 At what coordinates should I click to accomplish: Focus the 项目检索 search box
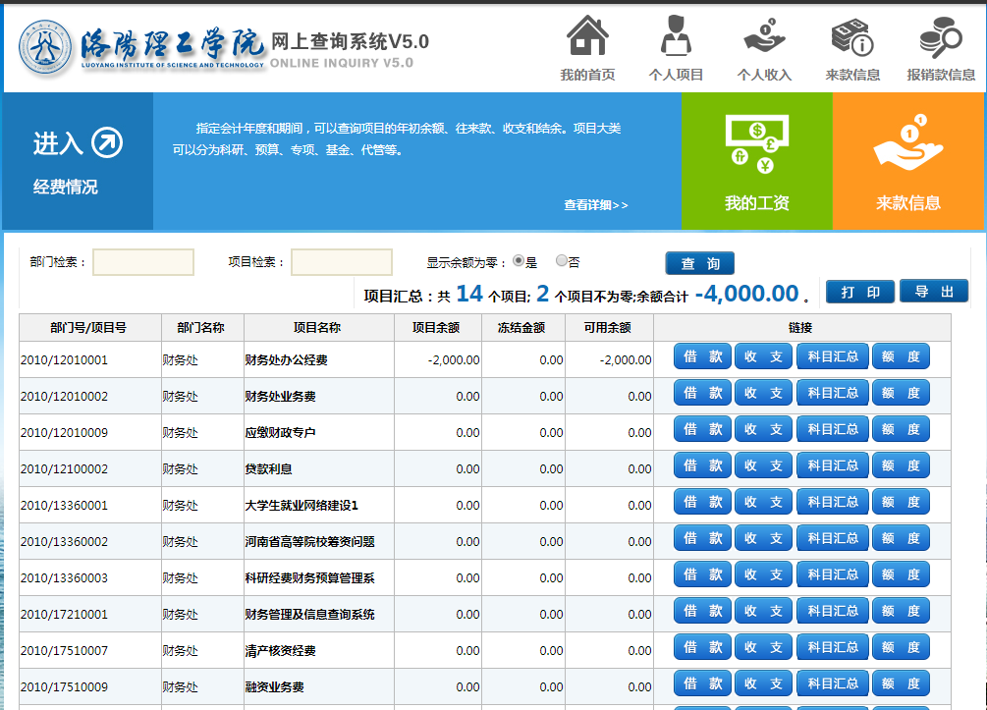[342, 262]
